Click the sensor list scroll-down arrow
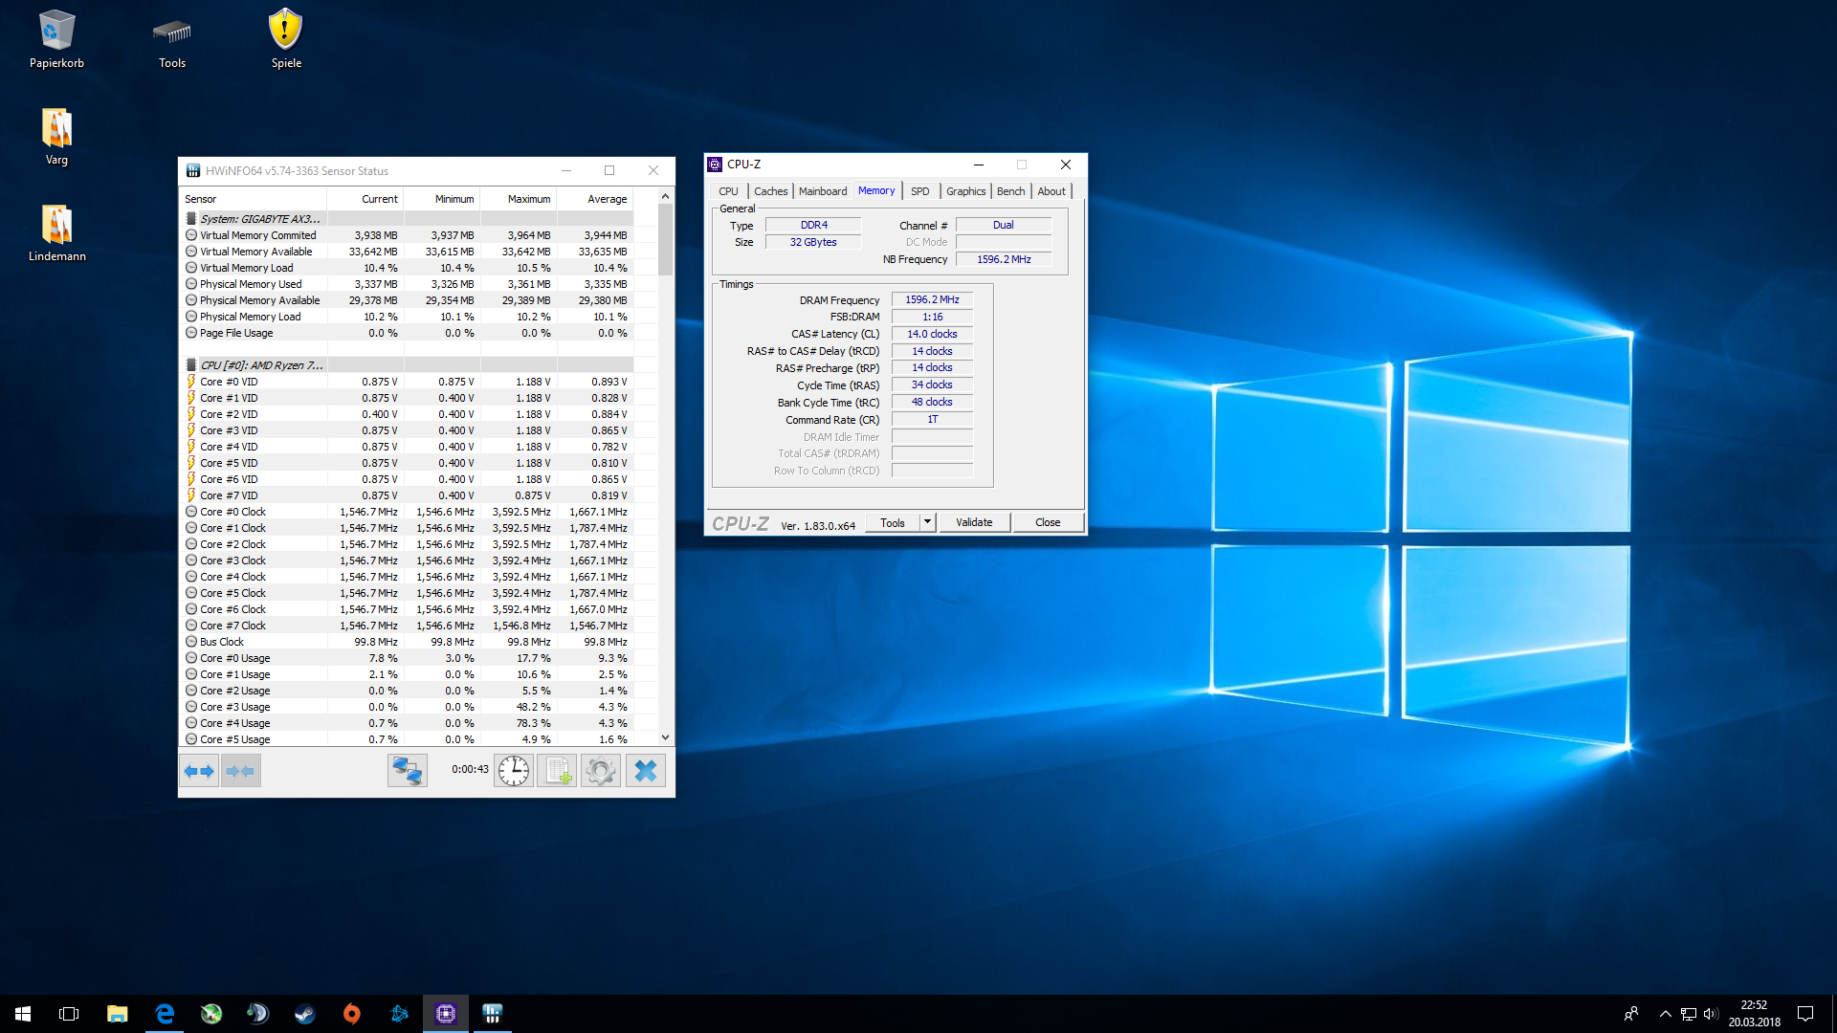 (x=666, y=737)
